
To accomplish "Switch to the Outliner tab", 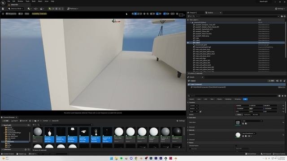I will 210,13.
